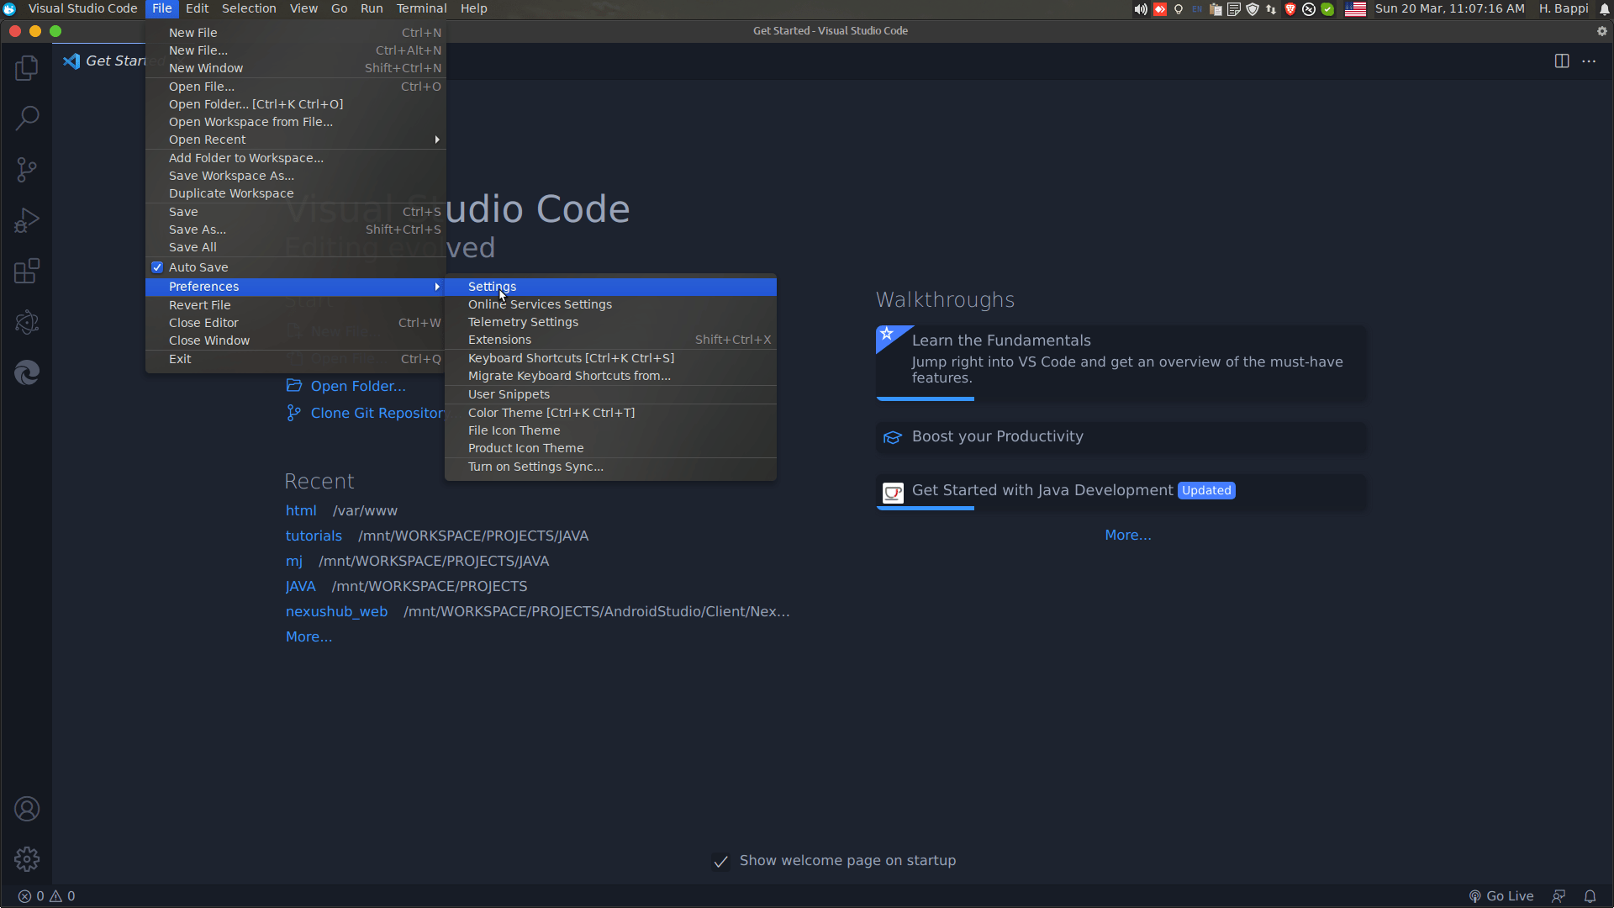This screenshot has width=1614, height=908.
Task: Open the editor More Actions ellipsis menu
Action: tap(1589, 61)
